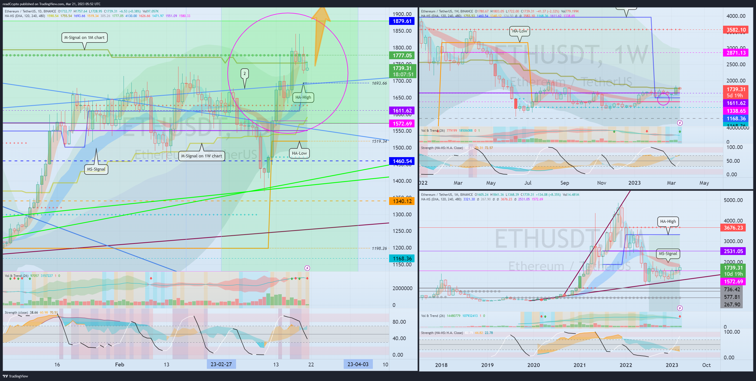Image resolution: width=756 pixels, height=381 pixels.
Task: Click the 'M-Signal on 1W chart' callout
Action: (202, 156)
